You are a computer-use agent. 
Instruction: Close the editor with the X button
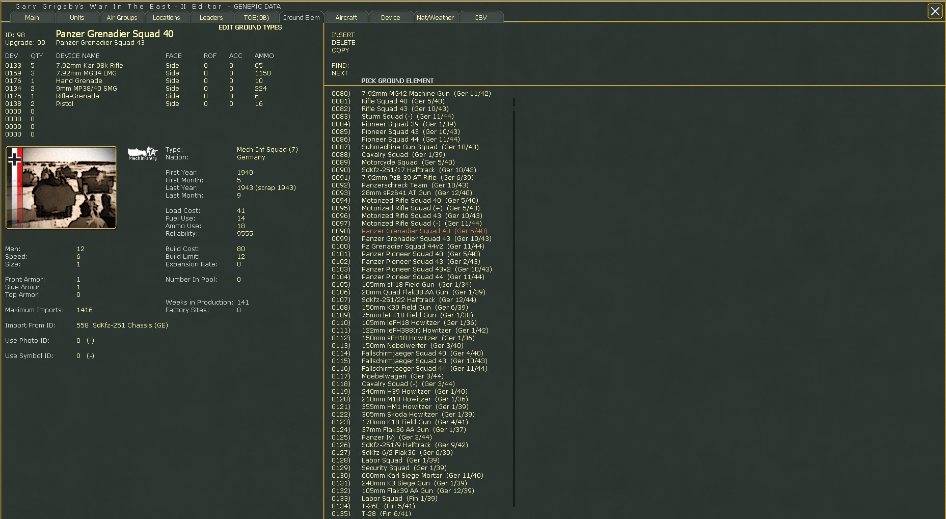click(x=935, y=11)
